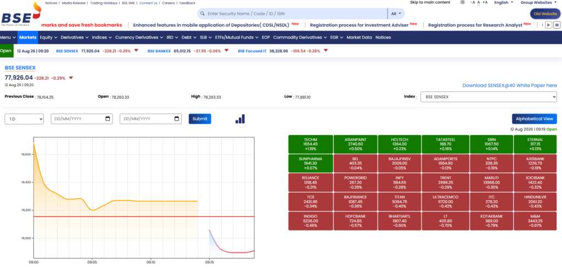562x270 pixels.
Task: Click the first DD/MM/YYYY date field
Action: point(82,119)
